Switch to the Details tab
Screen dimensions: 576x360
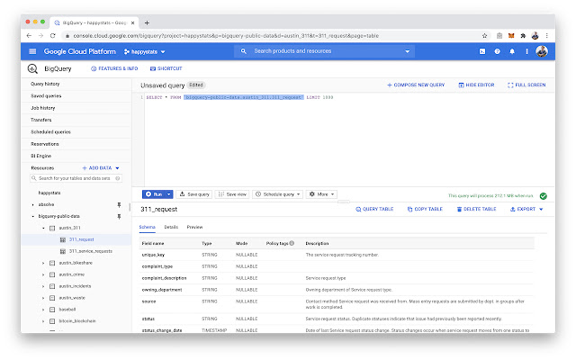171,227
